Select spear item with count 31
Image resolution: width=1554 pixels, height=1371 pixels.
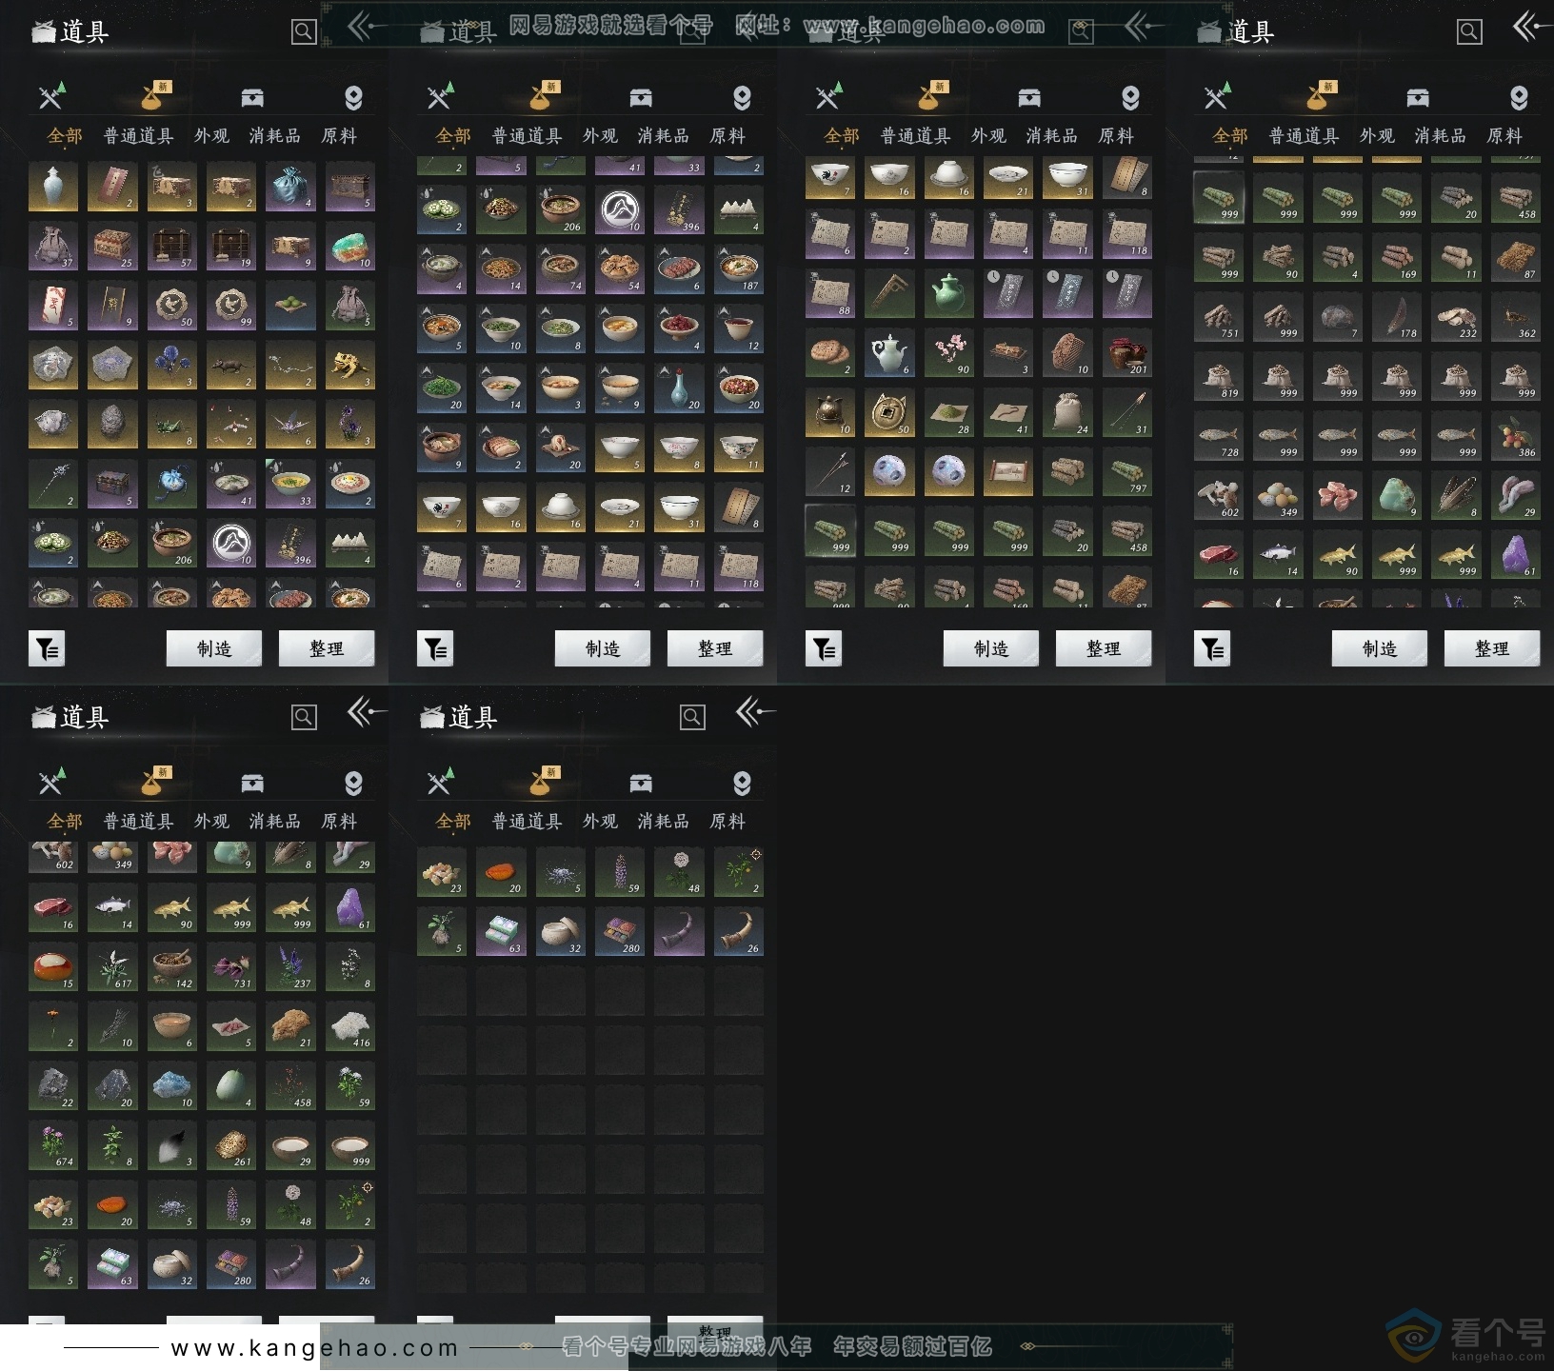pyautogui.click(x=1127, y=412)
